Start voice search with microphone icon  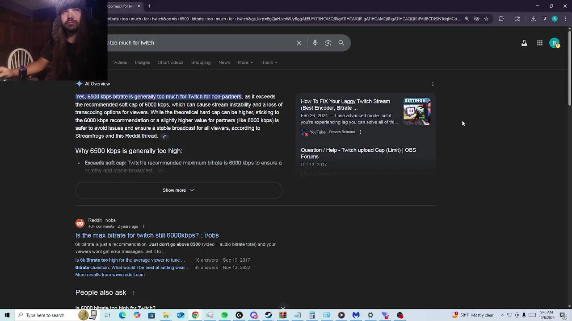[315, 43]
